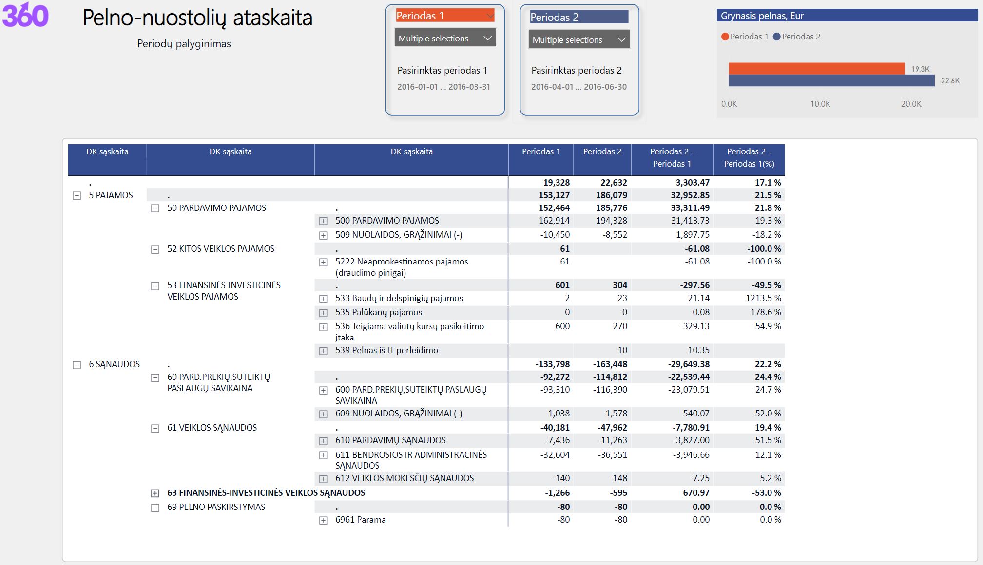This screenshot has width=983, height=565.
Task: Click the Pelno-nuostolių ataskaita title
Action: [197, 18]
